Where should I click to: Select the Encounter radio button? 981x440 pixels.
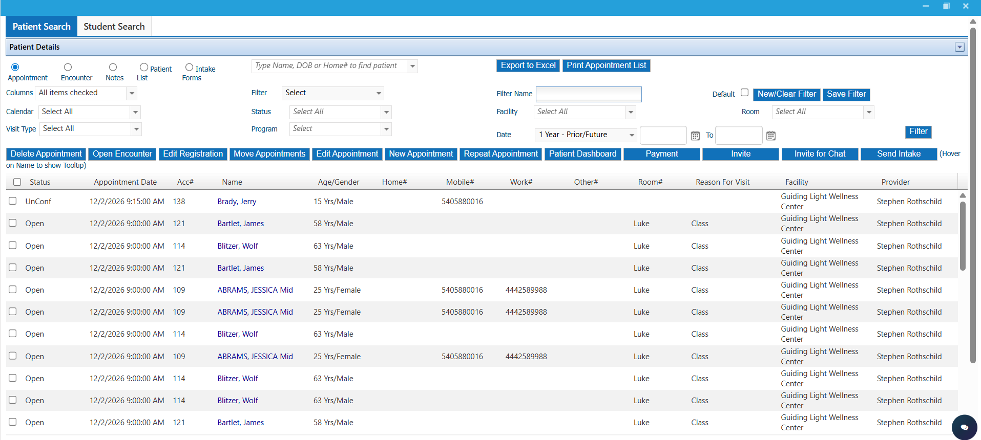(x=68, y=68)
